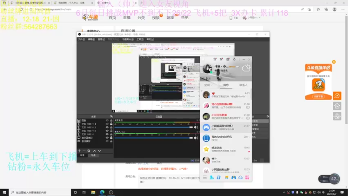Open OBS 编辑 menu
348x196 pixels.
pos(91,39)
